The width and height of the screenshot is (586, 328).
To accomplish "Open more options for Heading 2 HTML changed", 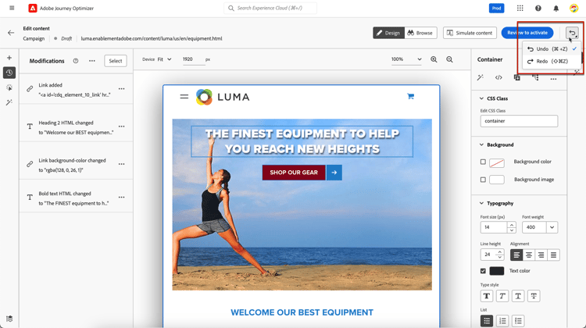I will (121, 127).
